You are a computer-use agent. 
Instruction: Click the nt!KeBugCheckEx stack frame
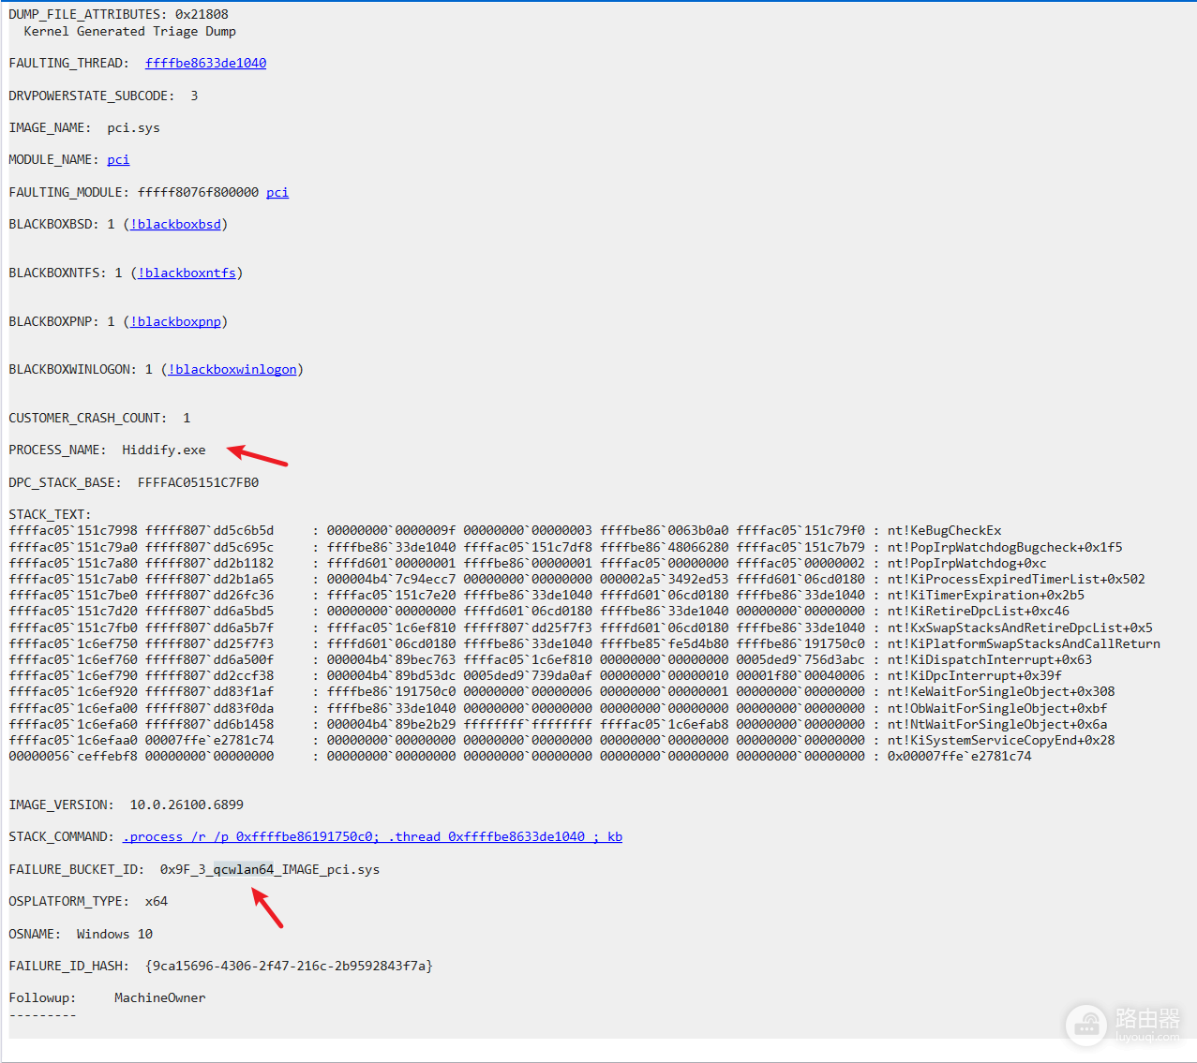[x=944, y=530]
